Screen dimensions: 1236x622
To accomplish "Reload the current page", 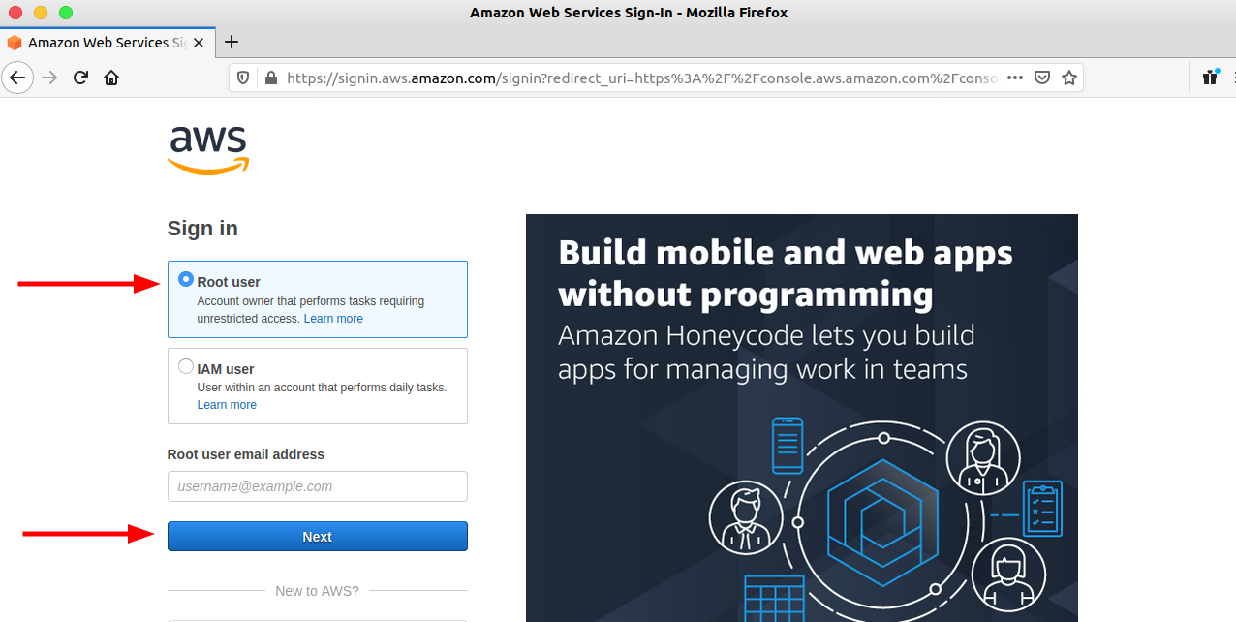I will pyautogui.click(x=80, y=78).
